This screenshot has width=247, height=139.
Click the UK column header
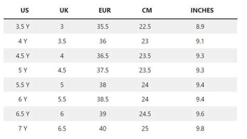pos(64,10)
